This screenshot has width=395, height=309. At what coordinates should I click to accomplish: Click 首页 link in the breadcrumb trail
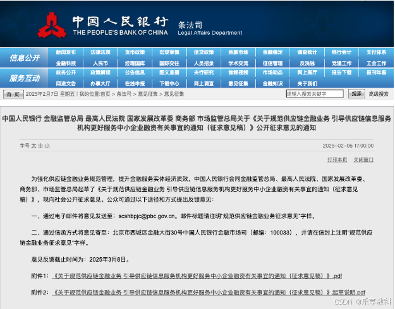click(106, 94)
